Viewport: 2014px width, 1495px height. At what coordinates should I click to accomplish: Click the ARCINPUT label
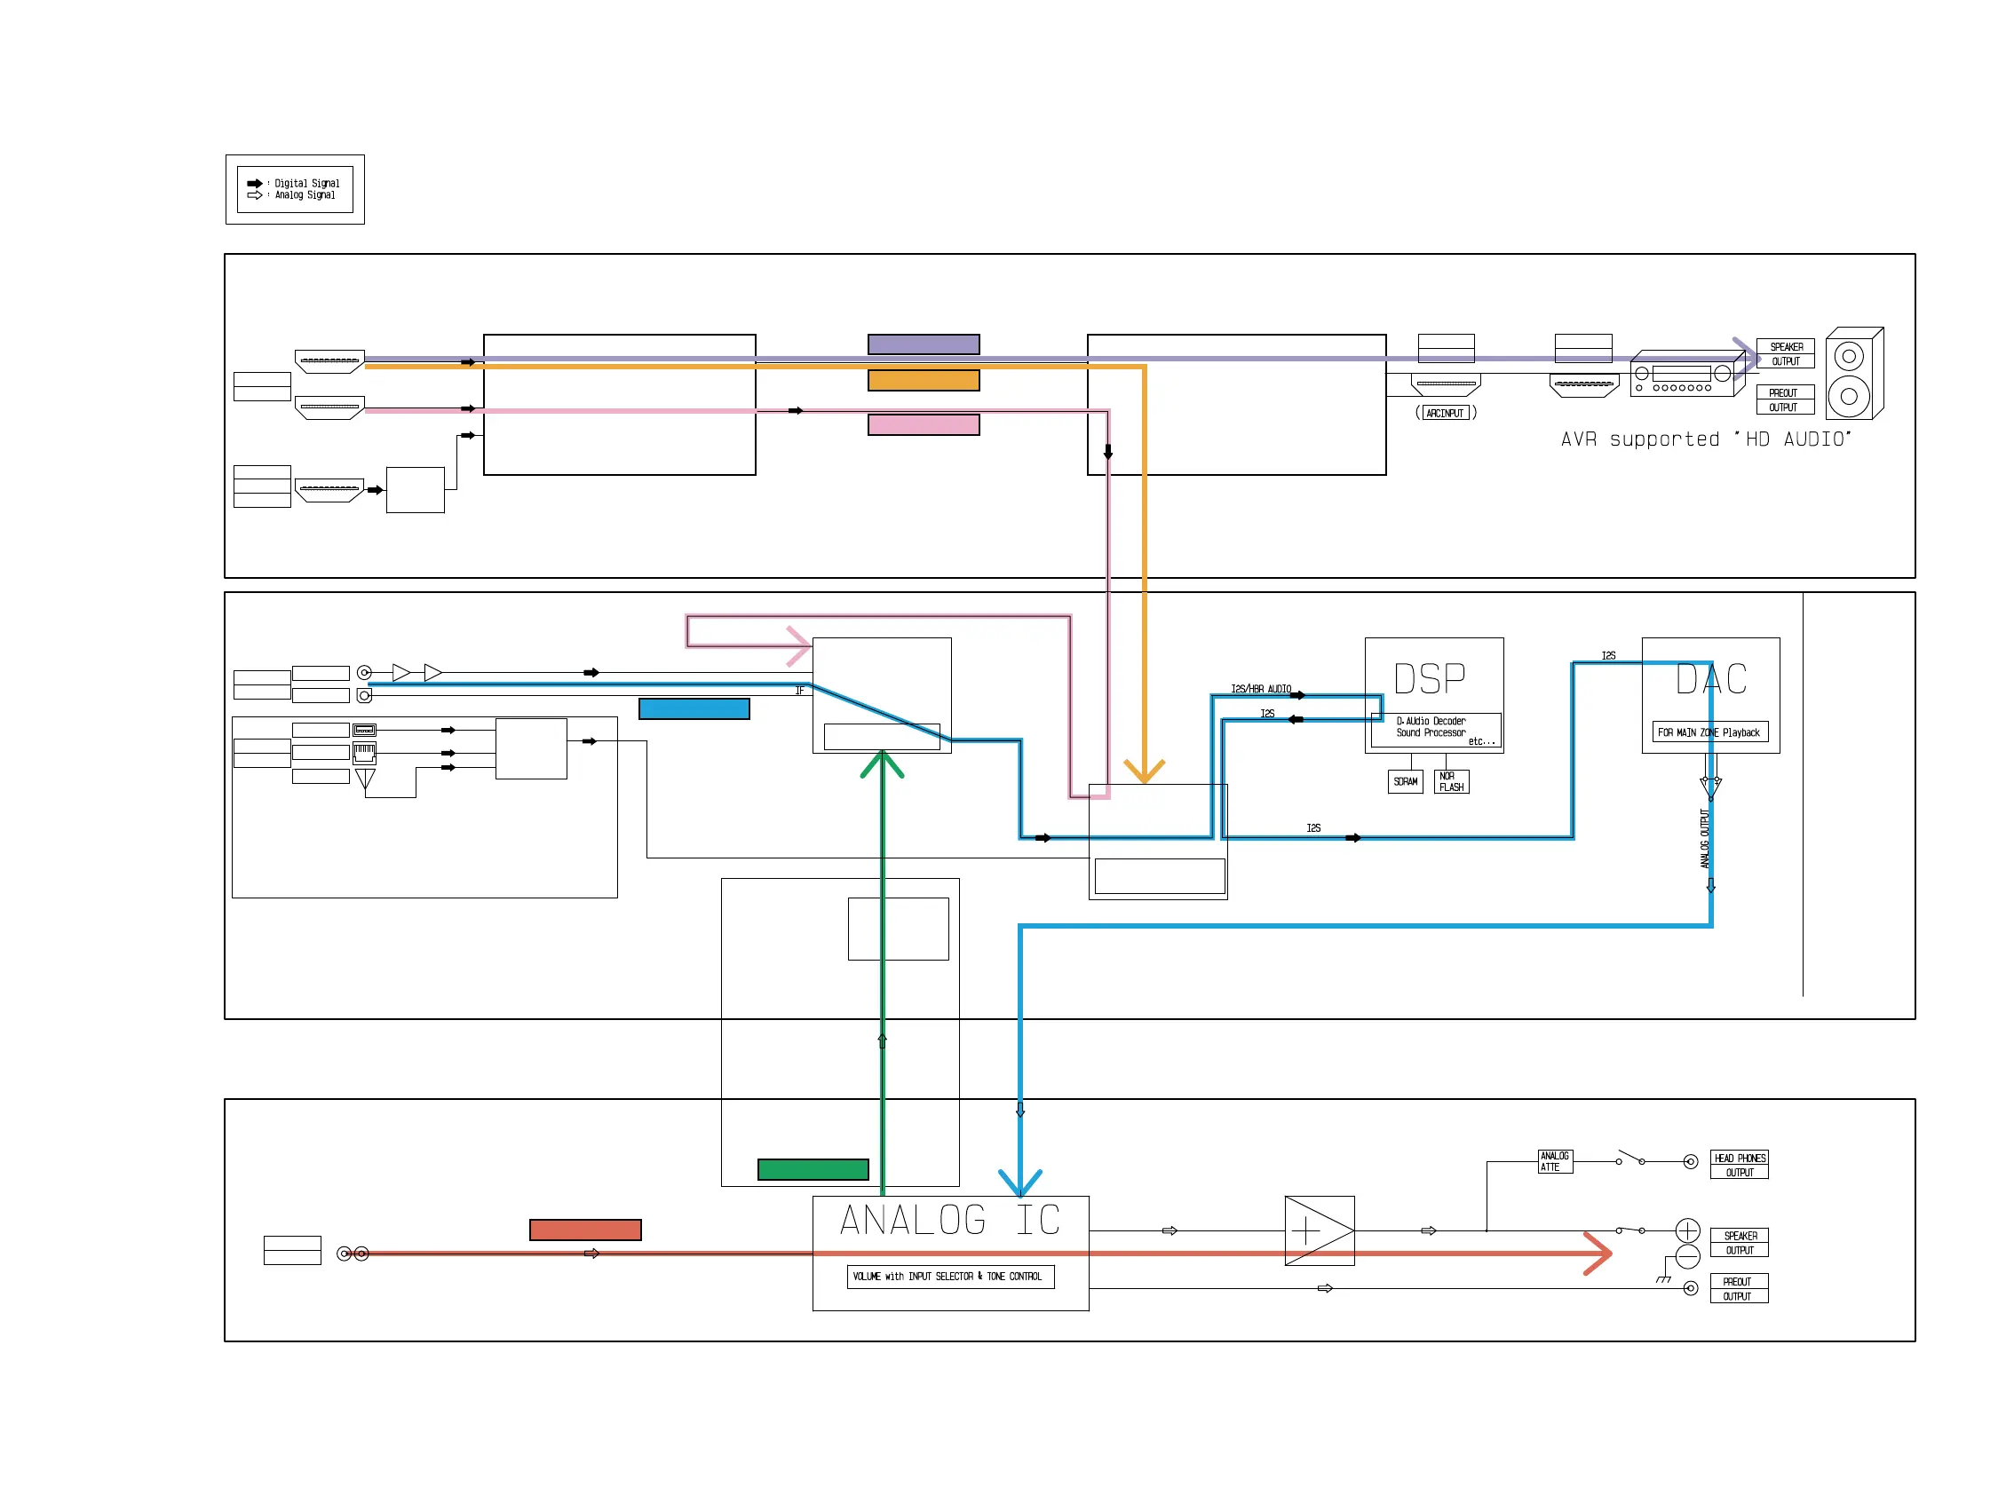pos(1445,413)
